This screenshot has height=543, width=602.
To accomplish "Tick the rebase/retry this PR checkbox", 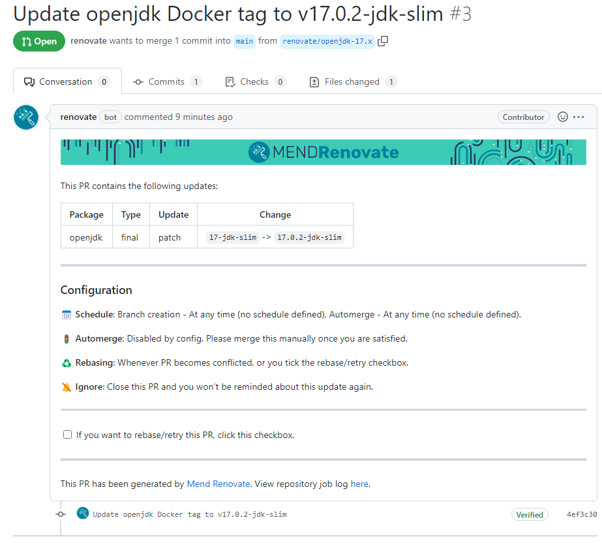I will point(67,434).
